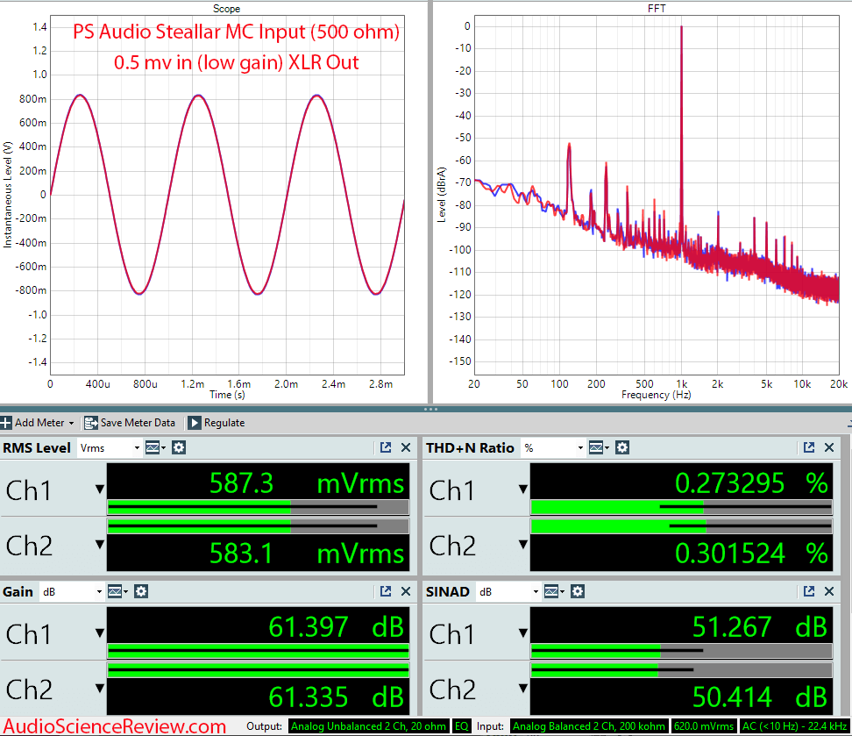Image resolution: width=852 pixels, height=736 pixels.
Task: Pop out the Gain meter
Action: 386,591
